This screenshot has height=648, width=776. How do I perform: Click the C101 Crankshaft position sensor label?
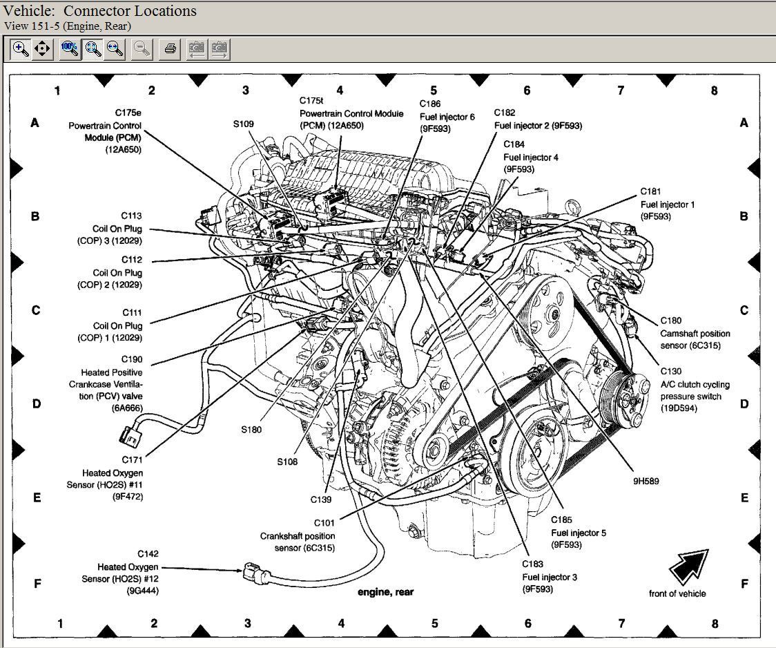tap(299, 535)
